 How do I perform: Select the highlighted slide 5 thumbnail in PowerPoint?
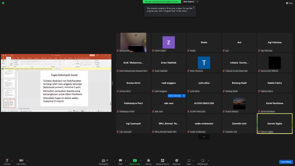(9, 103)
